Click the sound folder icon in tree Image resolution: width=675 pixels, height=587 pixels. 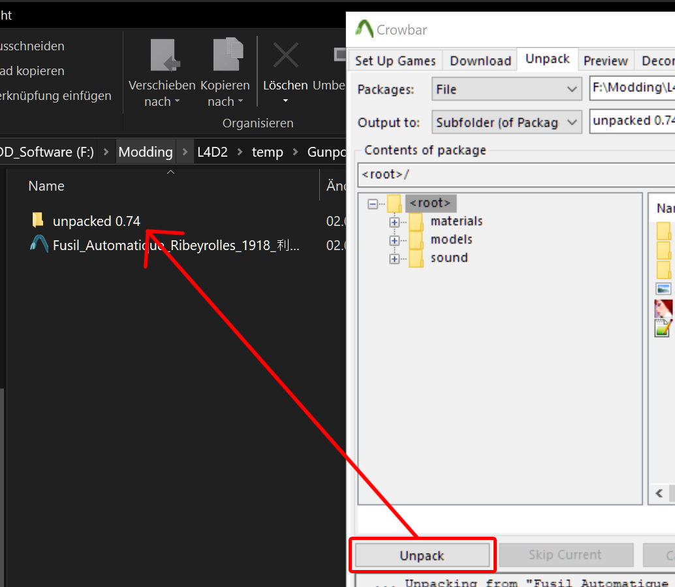[416, 259]
